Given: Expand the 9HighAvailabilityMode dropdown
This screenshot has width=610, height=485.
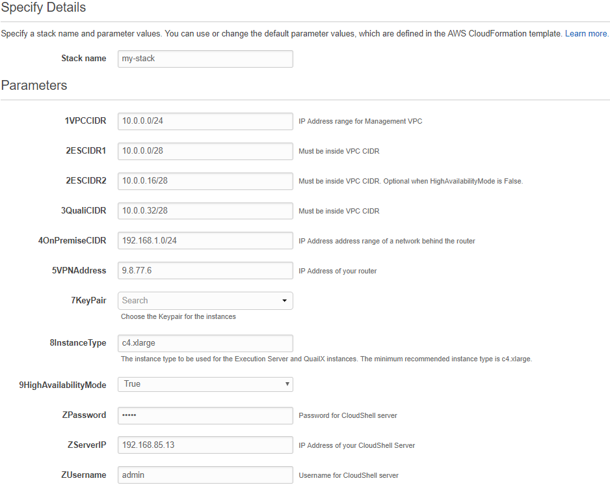Looking at the screenshot, I should pos(206,384).
